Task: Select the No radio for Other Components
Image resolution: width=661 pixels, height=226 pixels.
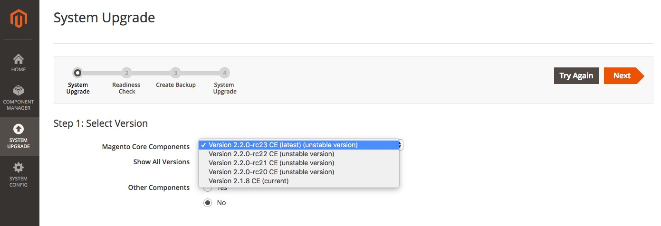Action: [x=208, y=203]
